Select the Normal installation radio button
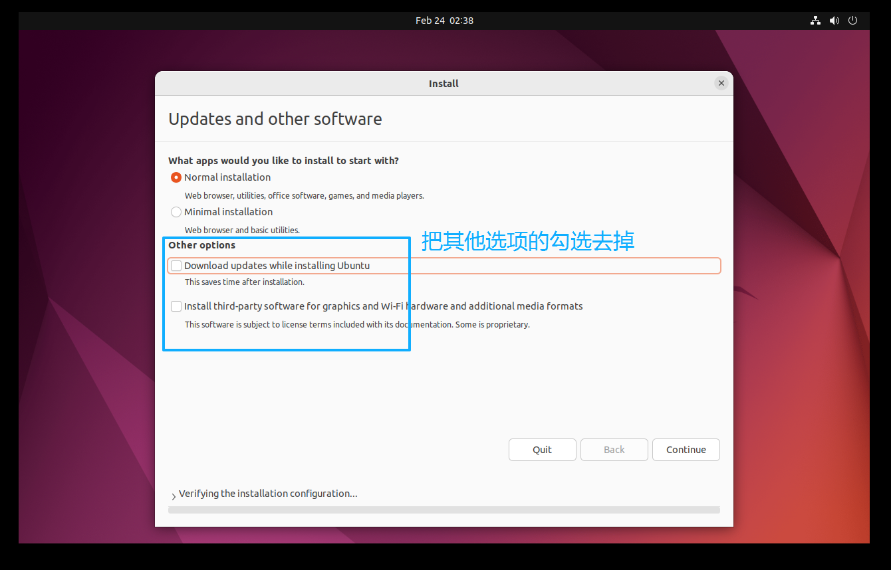Image resolution: width=891 pixels, height=570 pixels. pyautogui.click(x=176, y=177)
